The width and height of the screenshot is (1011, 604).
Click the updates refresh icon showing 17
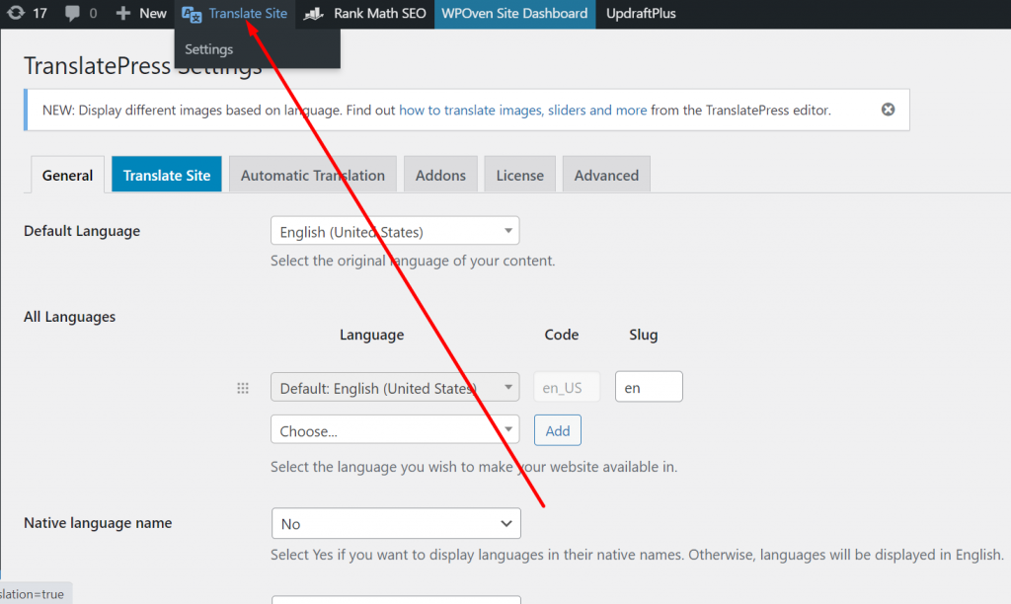tap(16, 13)
